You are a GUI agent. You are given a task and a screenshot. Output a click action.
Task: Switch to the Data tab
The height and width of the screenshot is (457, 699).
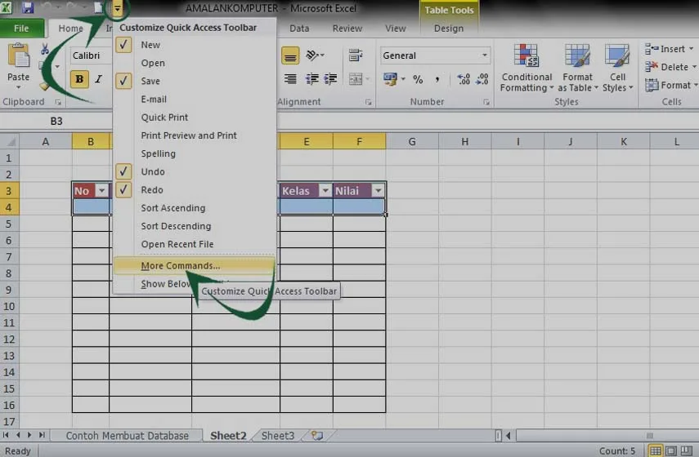pos(299,29)
